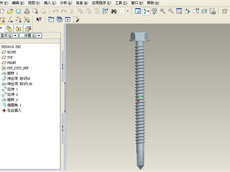Open the view manager
Screen dimensions: 230x172
coord(213,11)
